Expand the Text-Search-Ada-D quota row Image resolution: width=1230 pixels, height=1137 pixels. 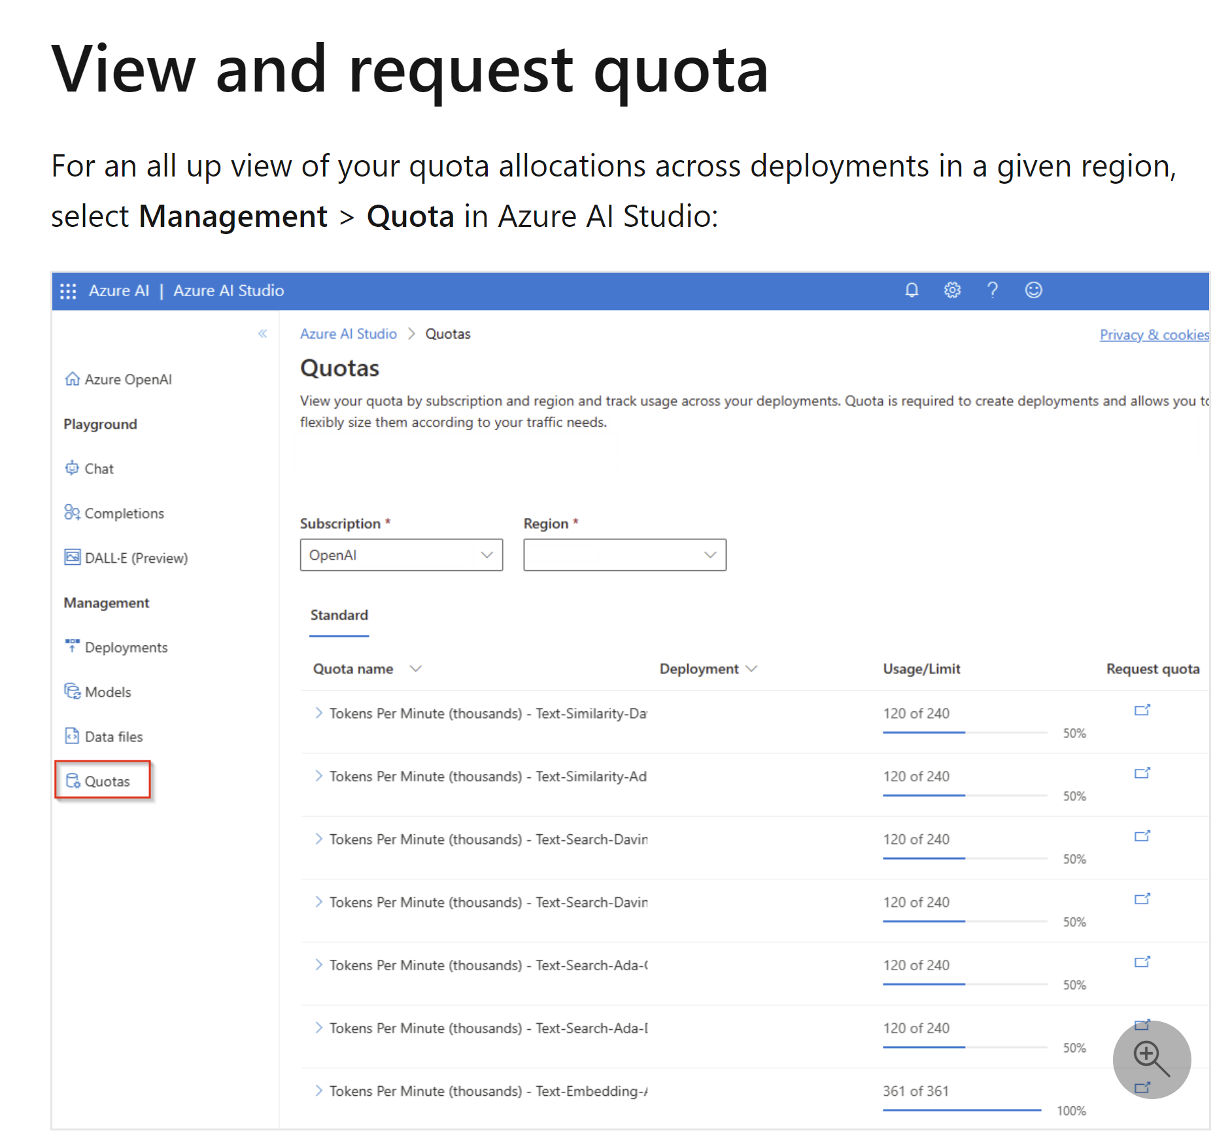[318, 1027]
